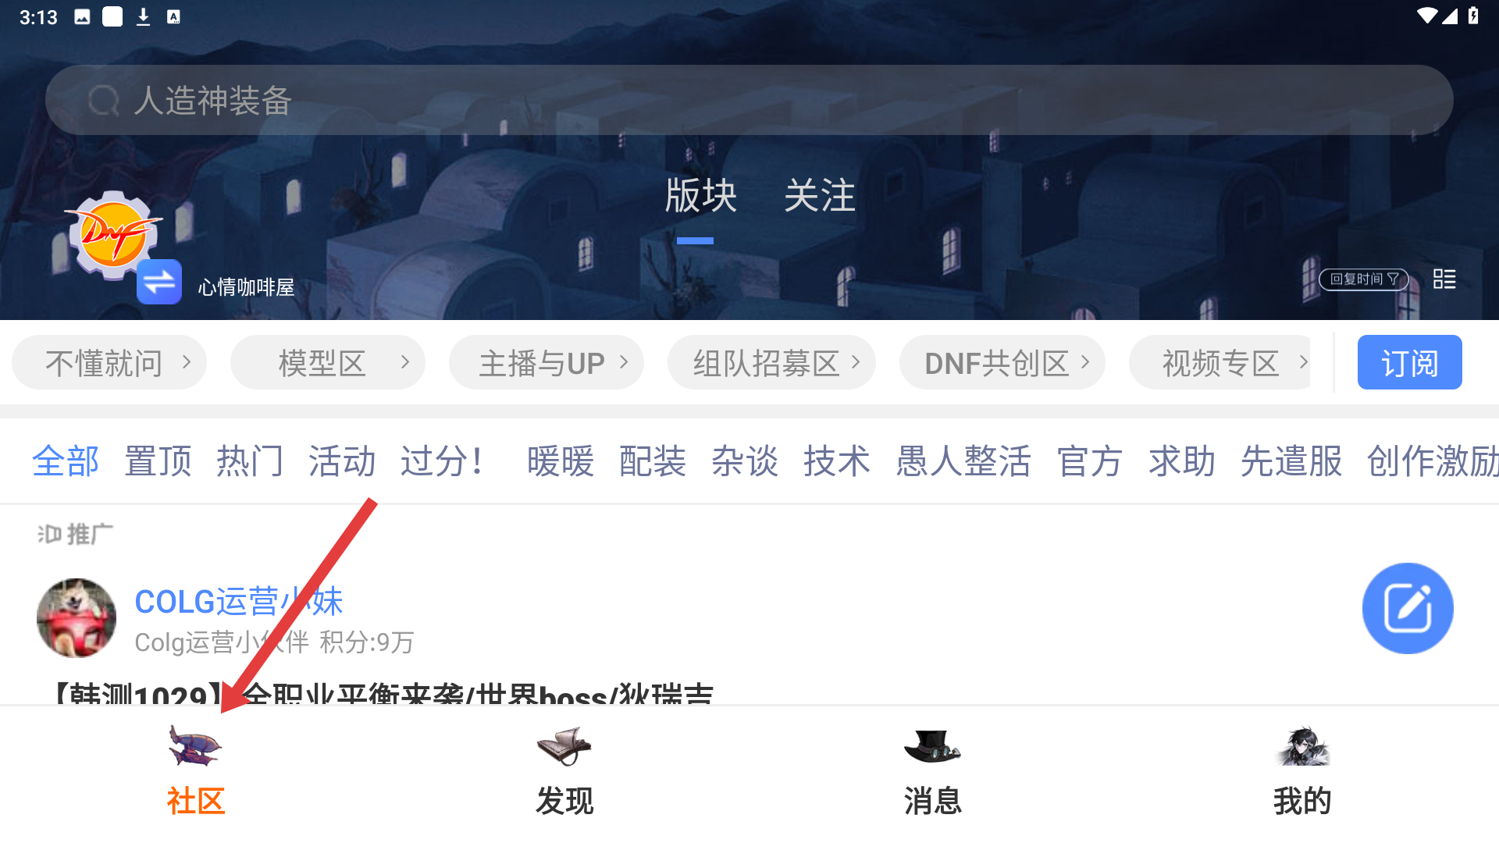
Task: Tap the 社区 community airship icon
Action: [195, 745]
